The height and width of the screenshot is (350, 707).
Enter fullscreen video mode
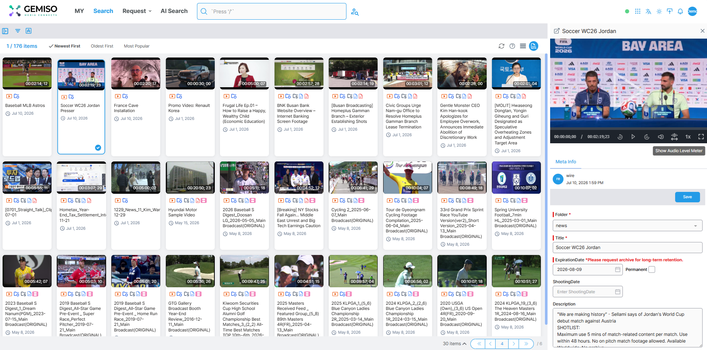[x=701, y=137]
